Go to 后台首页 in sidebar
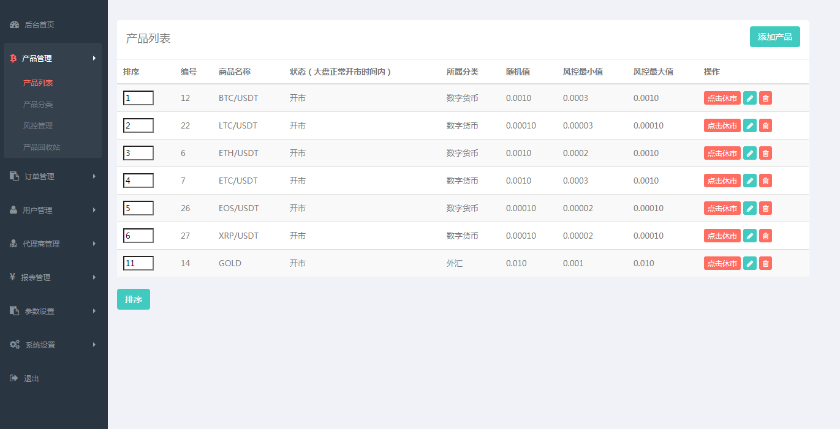Viewport: 840px width, 429px height. (39, 25)
